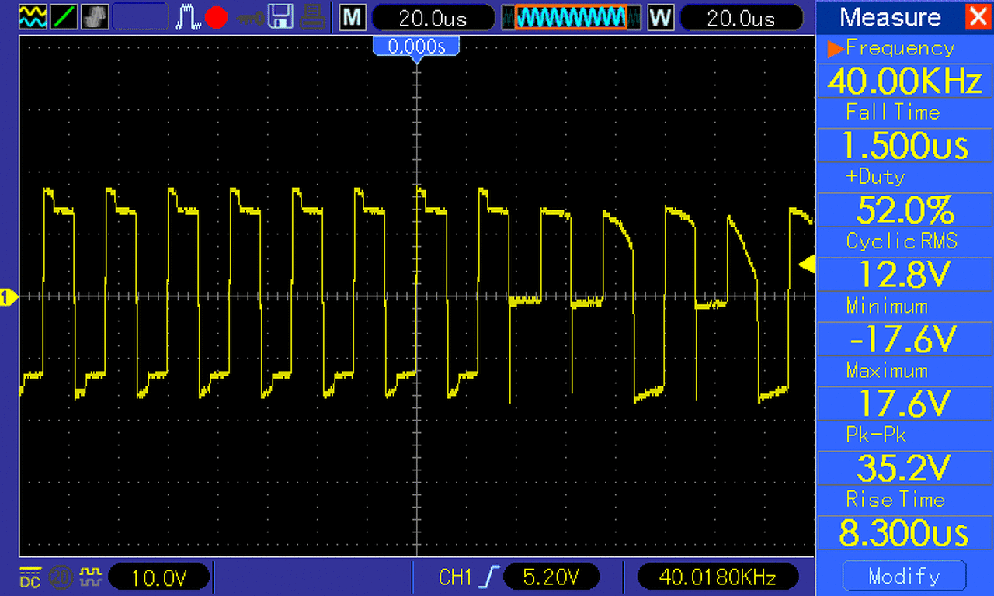The image size is (994, 596).
Task: Click the rising edge trigger slope icon
Action: [x=489, y=577]
